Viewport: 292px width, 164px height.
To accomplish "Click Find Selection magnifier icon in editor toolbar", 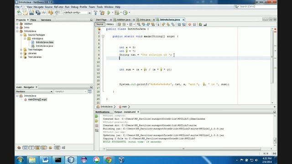I will [139, 24].
